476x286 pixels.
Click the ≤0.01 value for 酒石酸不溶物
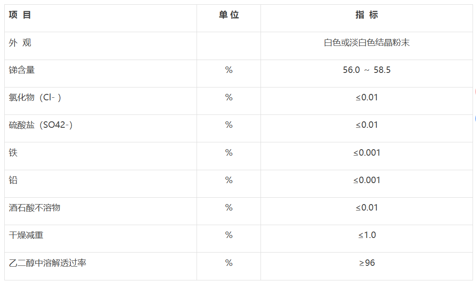(367, 208)
